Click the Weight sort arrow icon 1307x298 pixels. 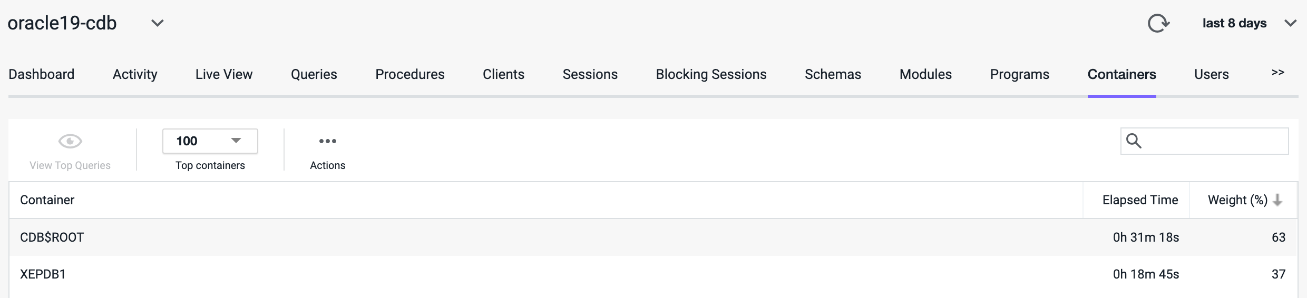(1277, 200)
